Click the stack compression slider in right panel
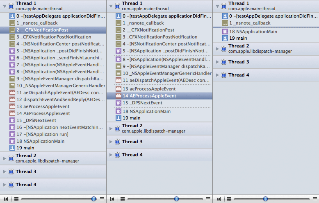 (272, 199)
